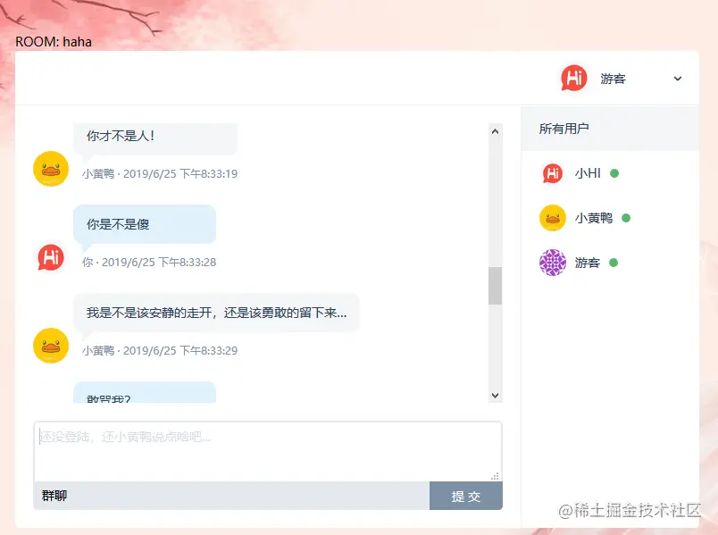Viewport: 718px width, 535px height.
Task: Click the red Hi avatar in header
Action: 573,78
